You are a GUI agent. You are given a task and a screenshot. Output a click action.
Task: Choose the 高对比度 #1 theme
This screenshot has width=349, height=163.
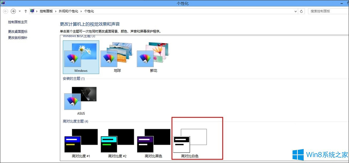(80, 143)
